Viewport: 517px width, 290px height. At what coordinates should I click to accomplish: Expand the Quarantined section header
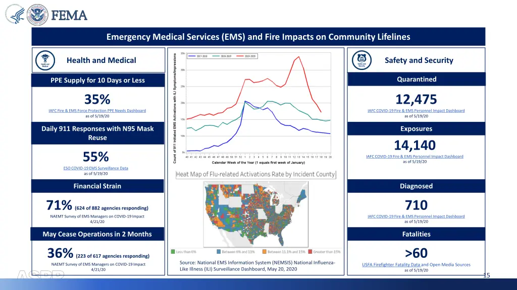(416, 79)
